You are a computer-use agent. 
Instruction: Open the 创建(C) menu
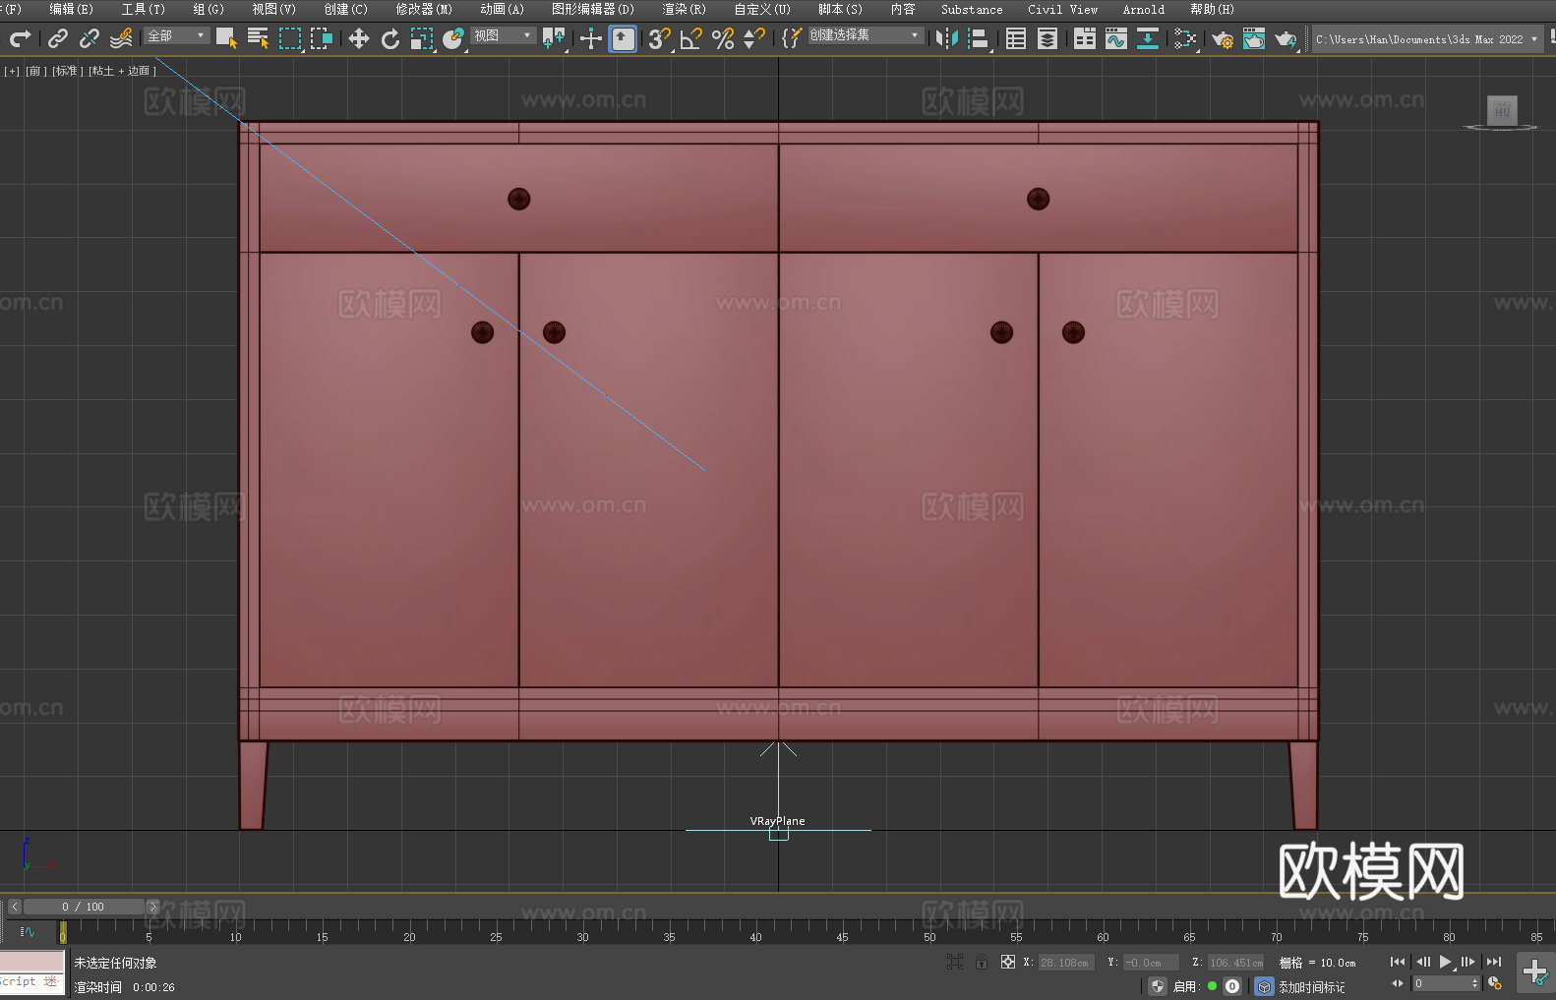(345, 9)
